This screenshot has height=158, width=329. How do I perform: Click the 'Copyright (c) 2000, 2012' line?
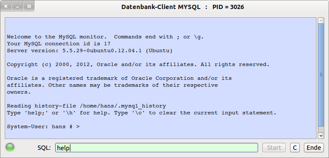[138, 65]
